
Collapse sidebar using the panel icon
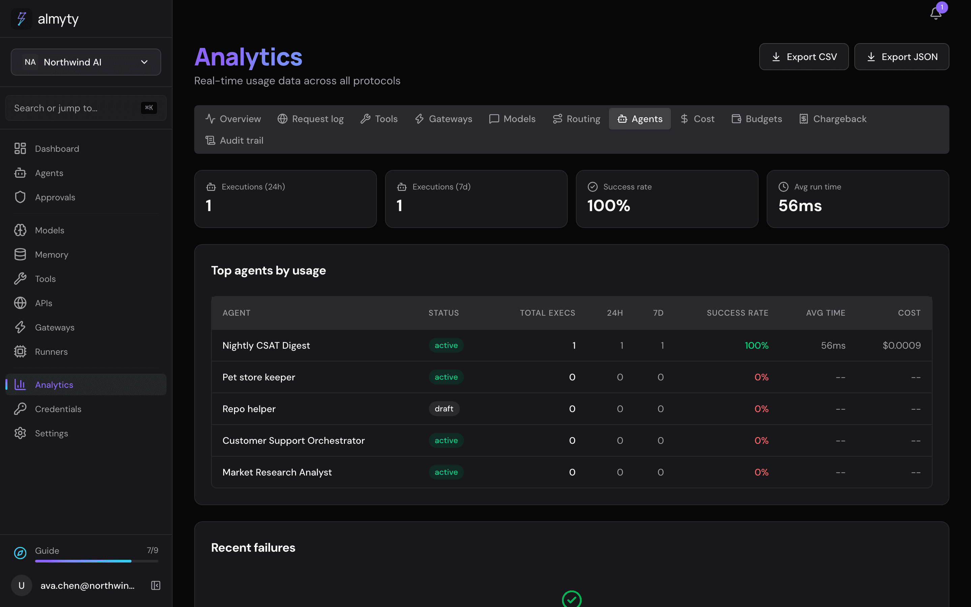tap(156, 585)
